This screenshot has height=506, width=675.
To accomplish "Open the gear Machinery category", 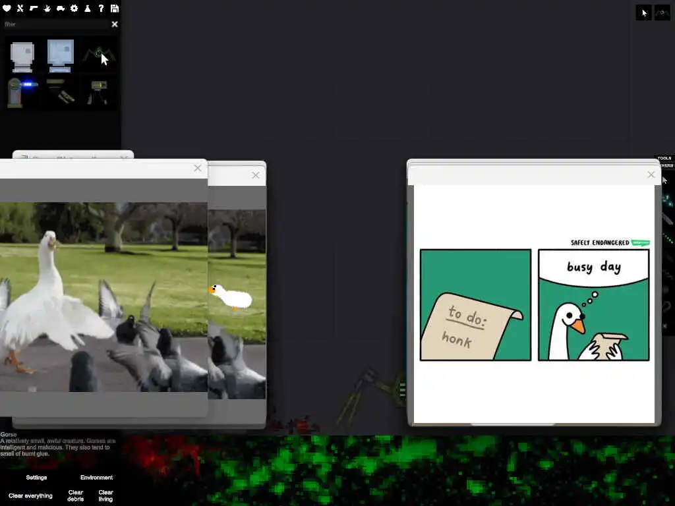I will coord(74,8).
